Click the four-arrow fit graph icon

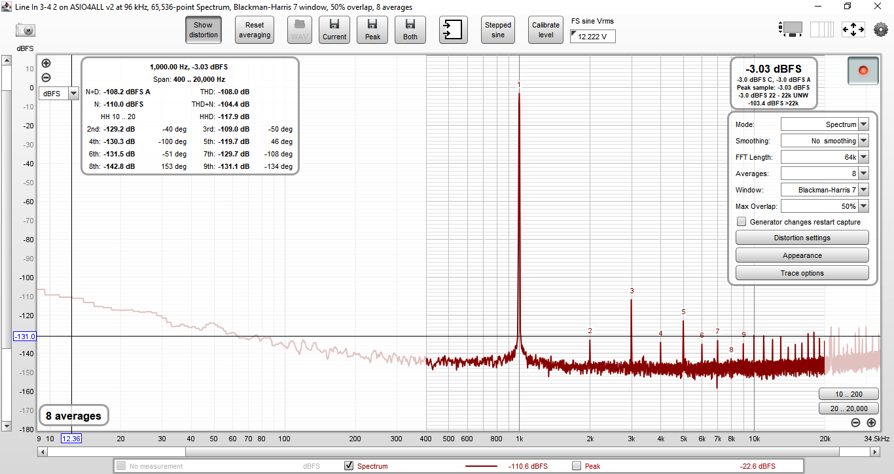[853, 29]
